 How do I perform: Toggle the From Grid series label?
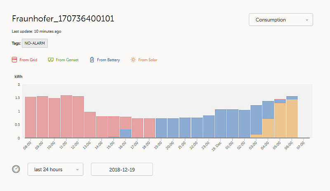tap(28, 60)
